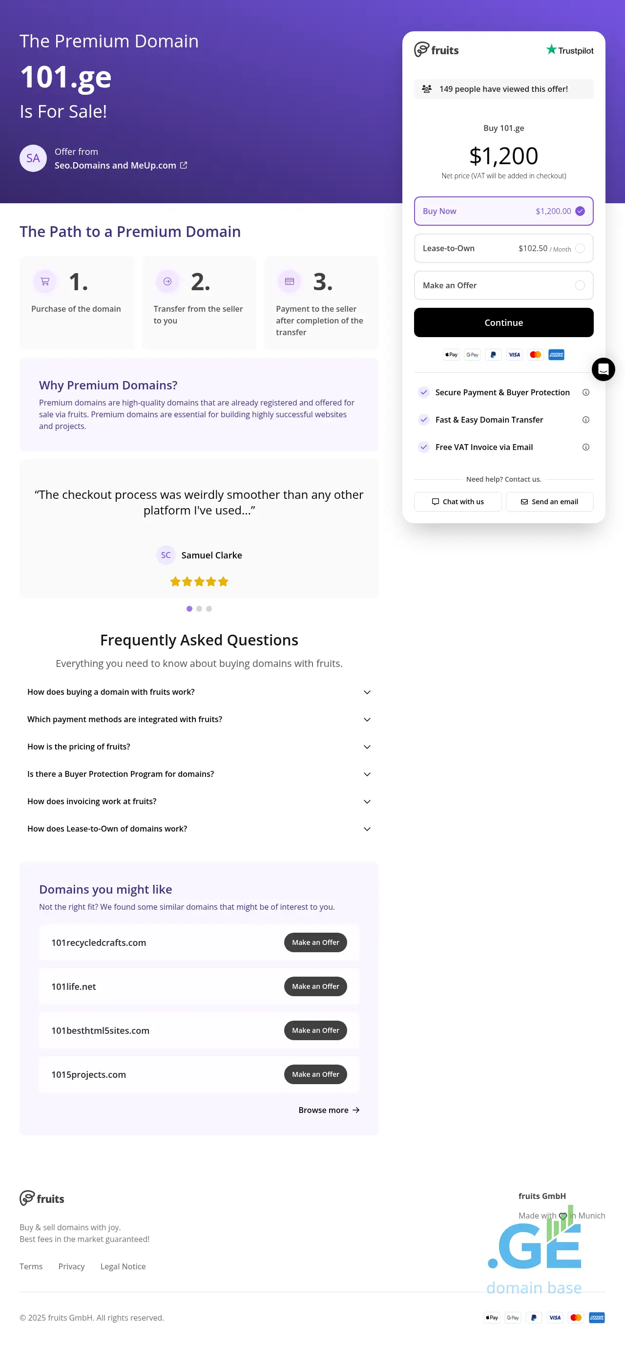Open the floating chat widget icon
Image resolution: width=625 pixels, height=1347 pixels.
pos(603,369)
